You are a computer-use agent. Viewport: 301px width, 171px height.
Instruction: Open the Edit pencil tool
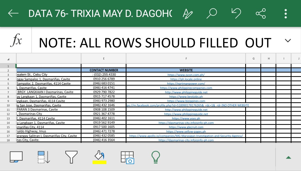tap(188, 13)
